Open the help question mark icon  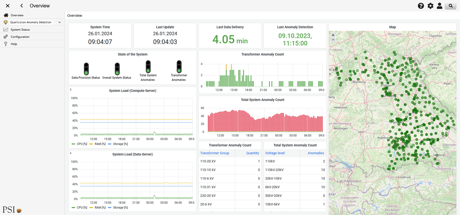tap(421, 6)
